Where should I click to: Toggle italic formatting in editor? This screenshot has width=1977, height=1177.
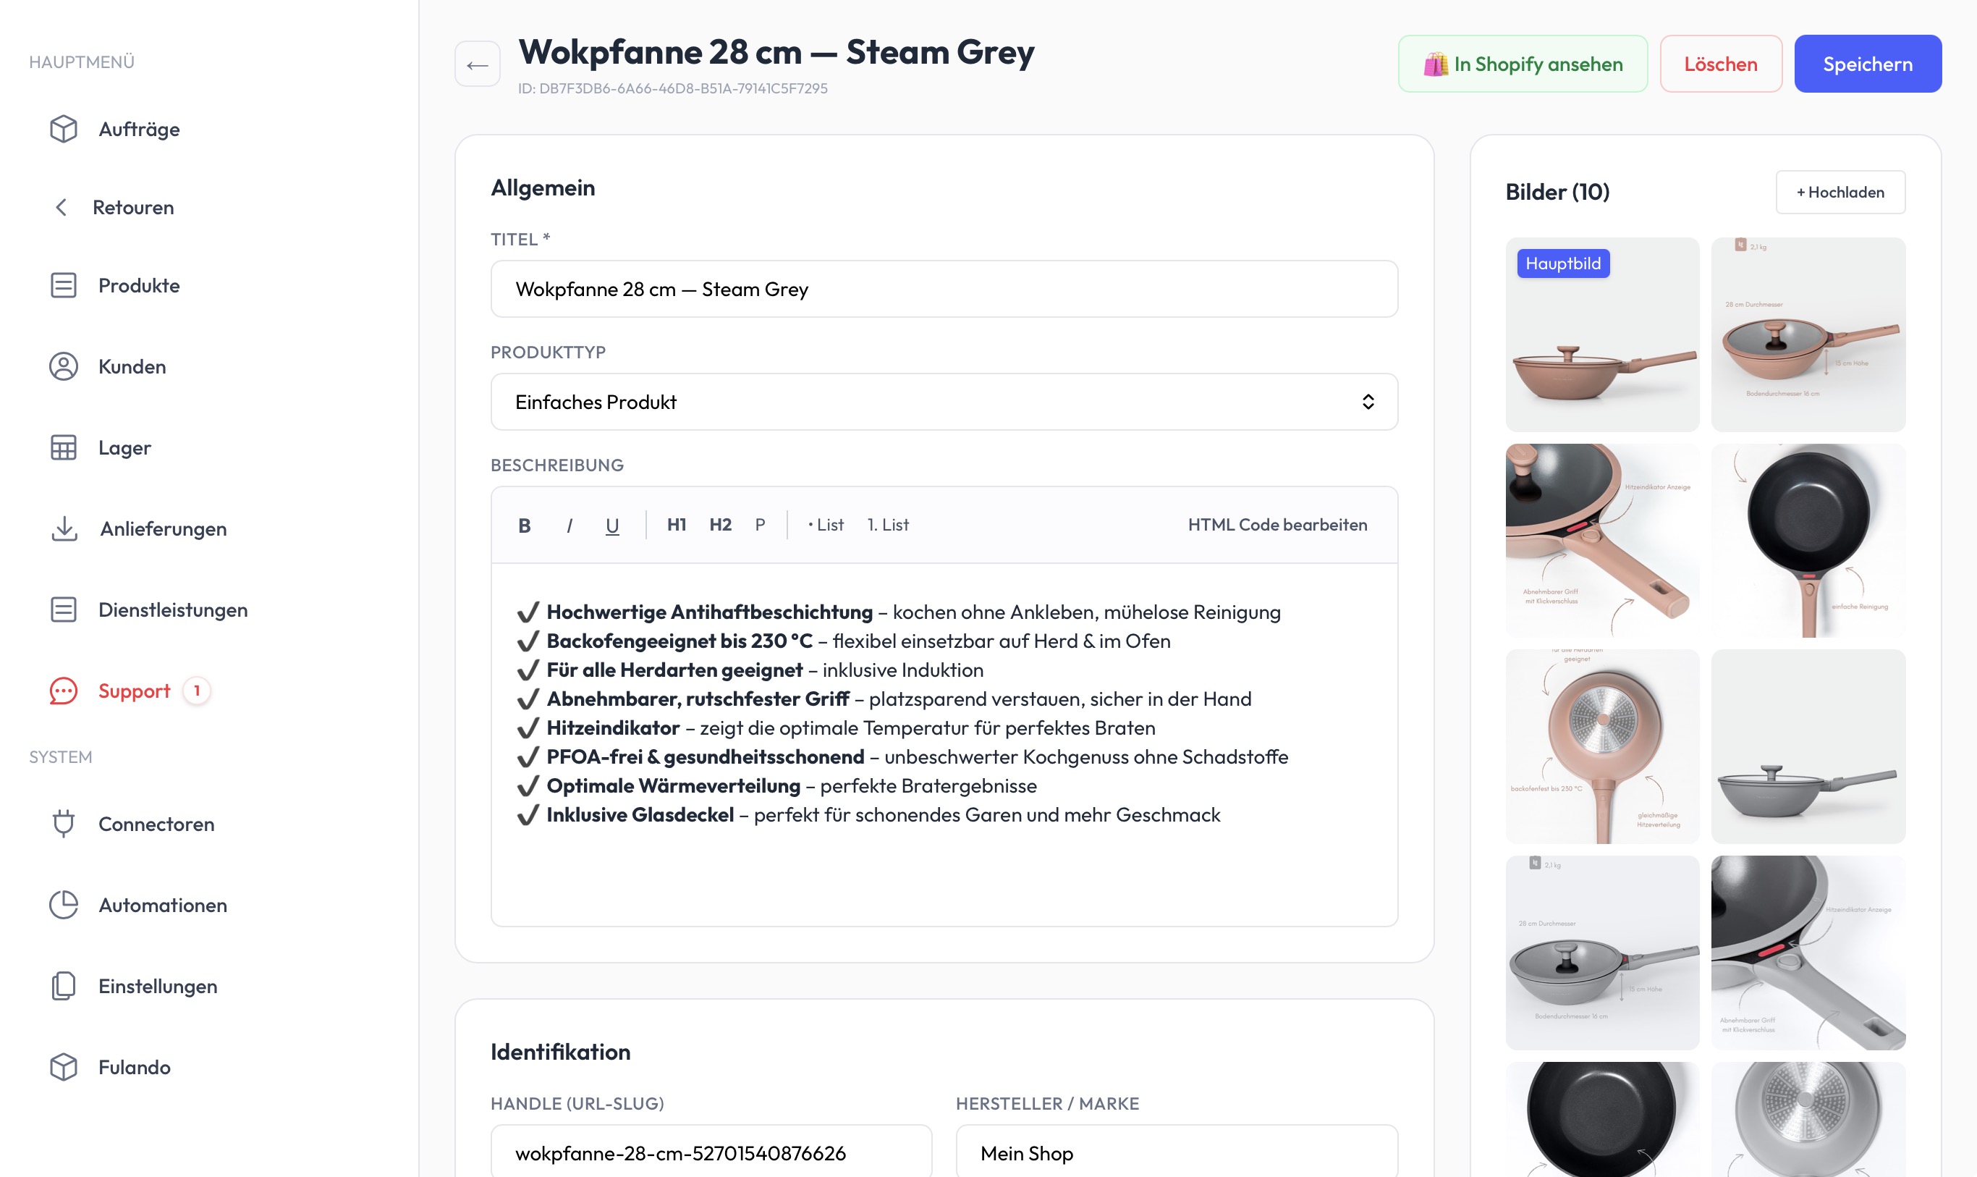pos(570,525)
